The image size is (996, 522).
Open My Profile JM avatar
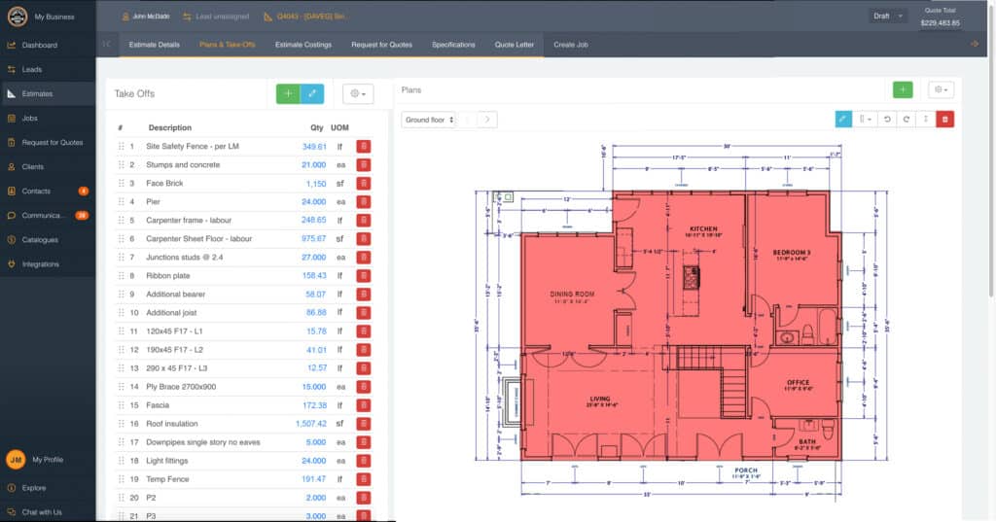coord(16,459)
